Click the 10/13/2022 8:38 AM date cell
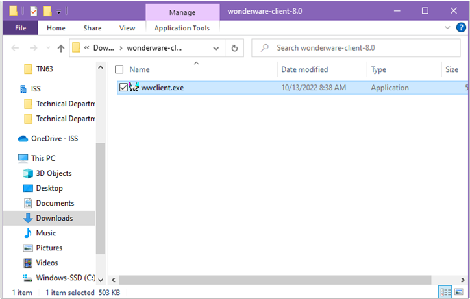The image size is (470, 299). coord(314,88)
